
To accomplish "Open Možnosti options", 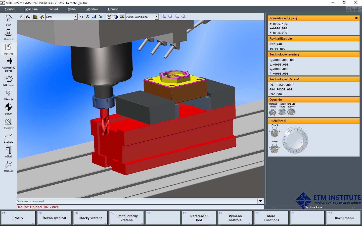I will coord(9,166).
